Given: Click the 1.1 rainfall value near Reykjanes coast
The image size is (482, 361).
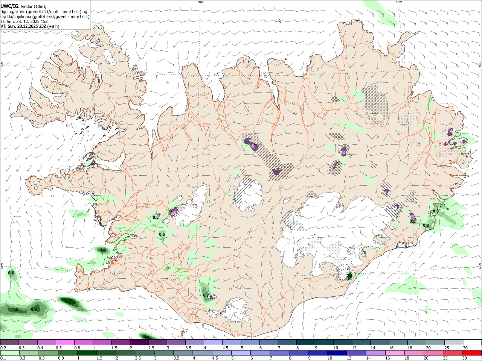Looking at the screenshot, I should click(x=103, y=250).
